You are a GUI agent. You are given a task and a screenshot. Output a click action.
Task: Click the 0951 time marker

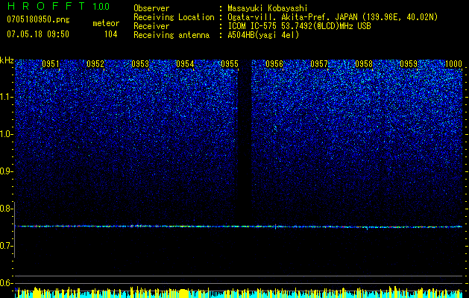pos(51,64)
